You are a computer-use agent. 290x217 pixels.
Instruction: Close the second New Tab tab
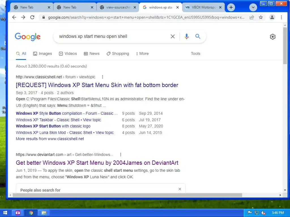[92, 7]
